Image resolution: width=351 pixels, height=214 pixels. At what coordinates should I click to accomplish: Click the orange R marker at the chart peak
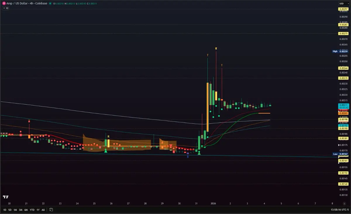point(216,48)
